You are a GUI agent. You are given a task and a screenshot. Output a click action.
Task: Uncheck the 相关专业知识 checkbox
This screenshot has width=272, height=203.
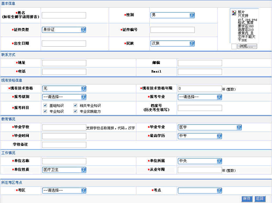[75, 105]
